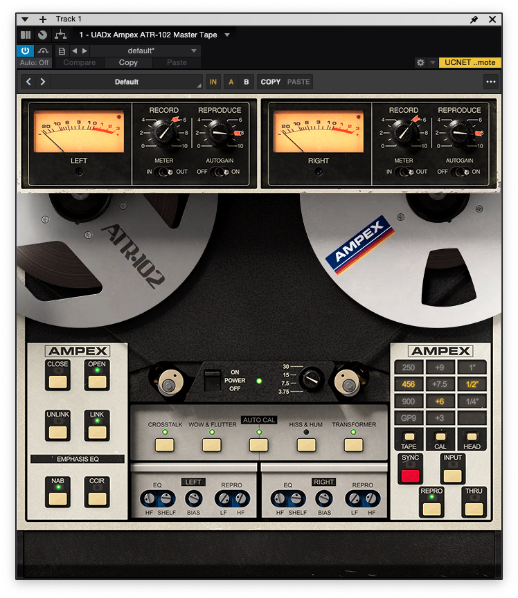
Task: Toggle the plugin power bypass button
Action: (x=25, y=51)
